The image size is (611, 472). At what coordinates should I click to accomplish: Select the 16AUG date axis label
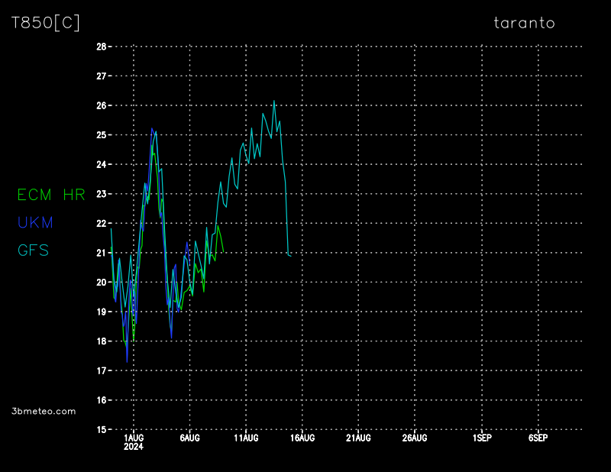302,438
